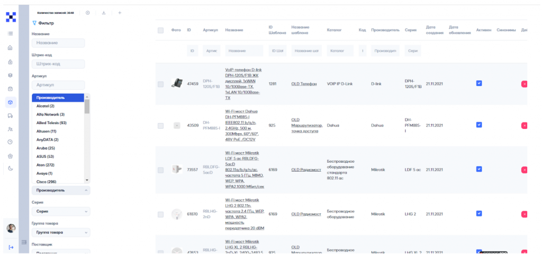Viewport: 542px width, 254px height.
Task: Toggle Активен checkbox for LDF 5 ac row
Action: tap(478, 169)
